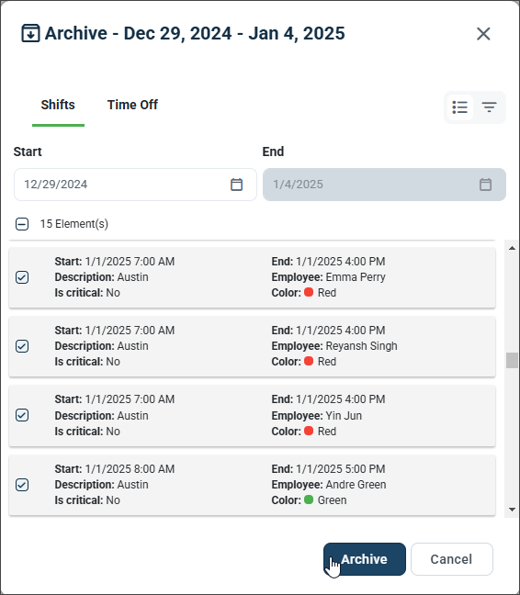Uncheck Emma Perry's shift checkbox
The image size is (520, 595).
coord(22,277)
